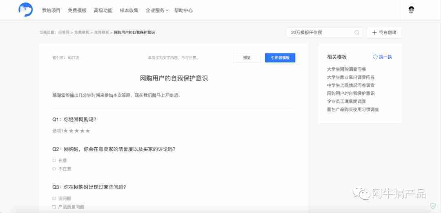Click 换一换 to refresh related templates
The image size is (441, 213).
pyautogui.click(x=385, y=57)
